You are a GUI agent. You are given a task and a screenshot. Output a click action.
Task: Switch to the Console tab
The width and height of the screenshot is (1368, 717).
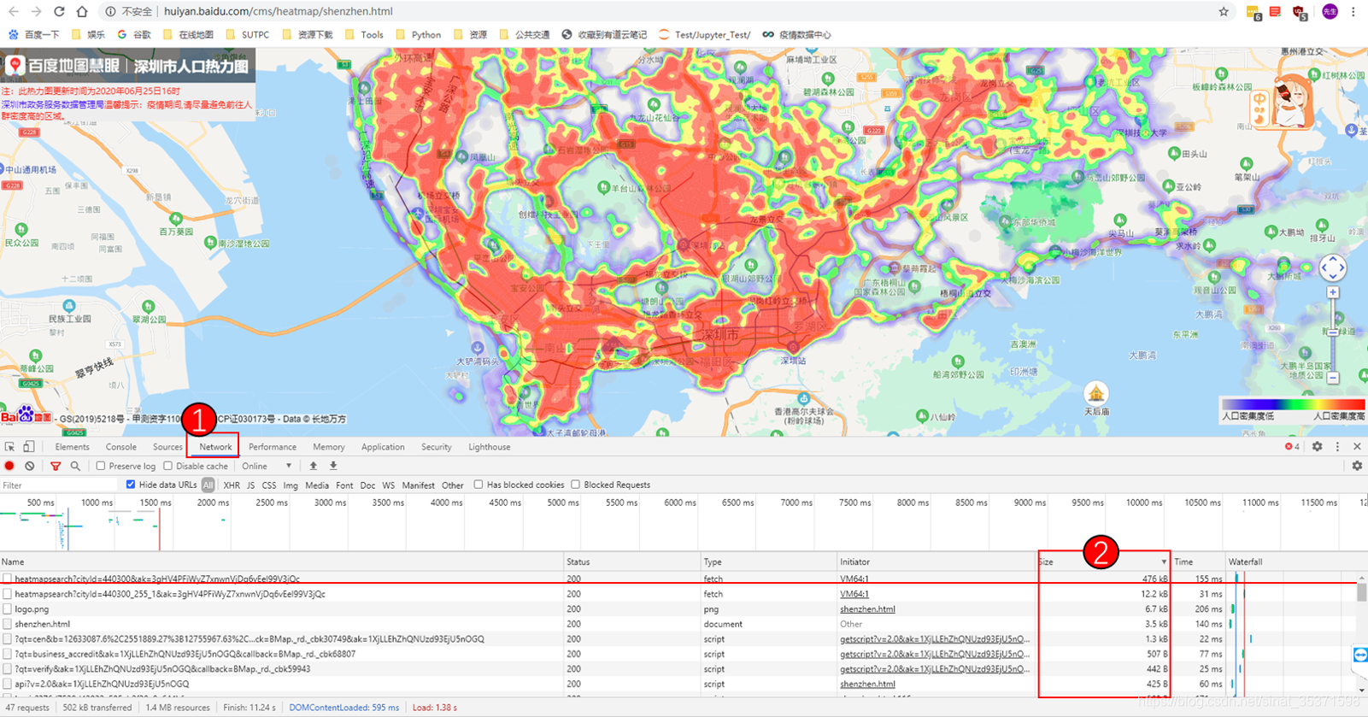click(120, 447)
